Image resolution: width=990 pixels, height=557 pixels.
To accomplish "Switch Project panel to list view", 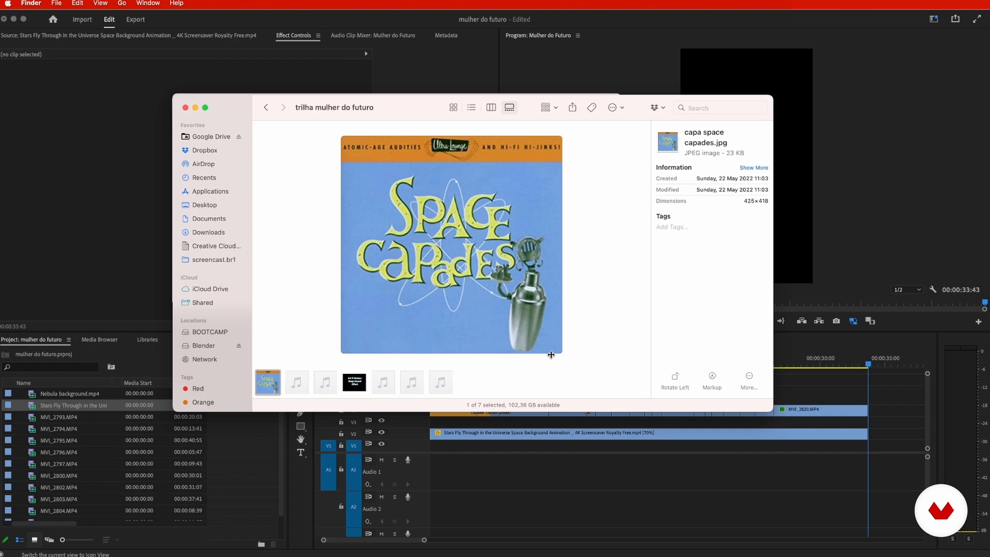I will click(20, 540).
